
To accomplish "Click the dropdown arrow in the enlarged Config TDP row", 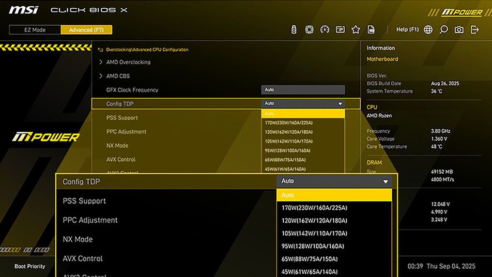I will pos(385,181).
